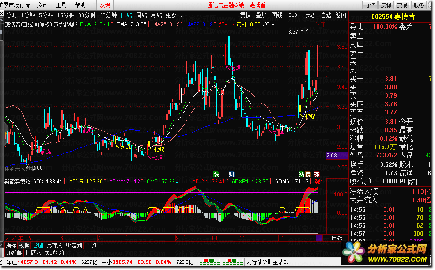Screen dimensions: 435x270
Task: Click the 返回 back button
Action: [340, 15]
